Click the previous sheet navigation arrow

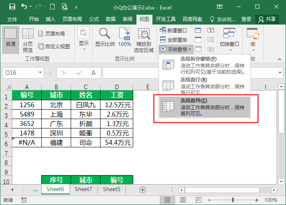[x=12, y=189]
